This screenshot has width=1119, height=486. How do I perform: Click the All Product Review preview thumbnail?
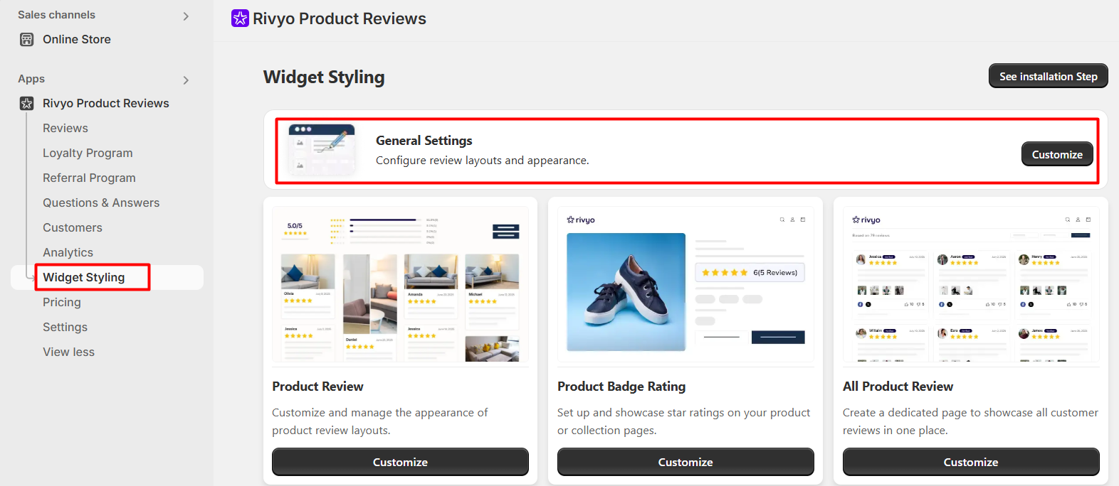pyautogui.click(x=971, y=285)
